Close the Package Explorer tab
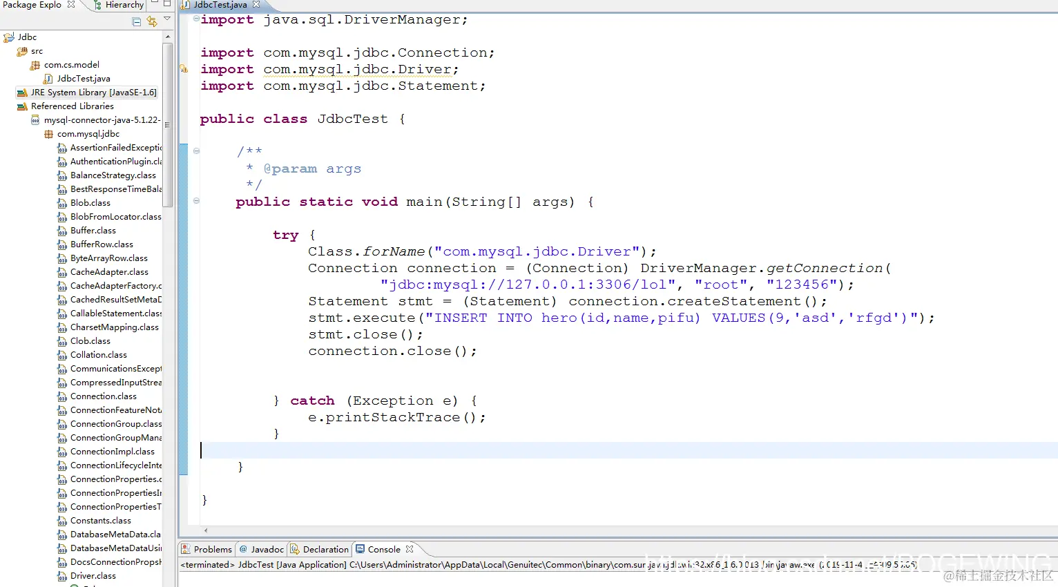 71,4
